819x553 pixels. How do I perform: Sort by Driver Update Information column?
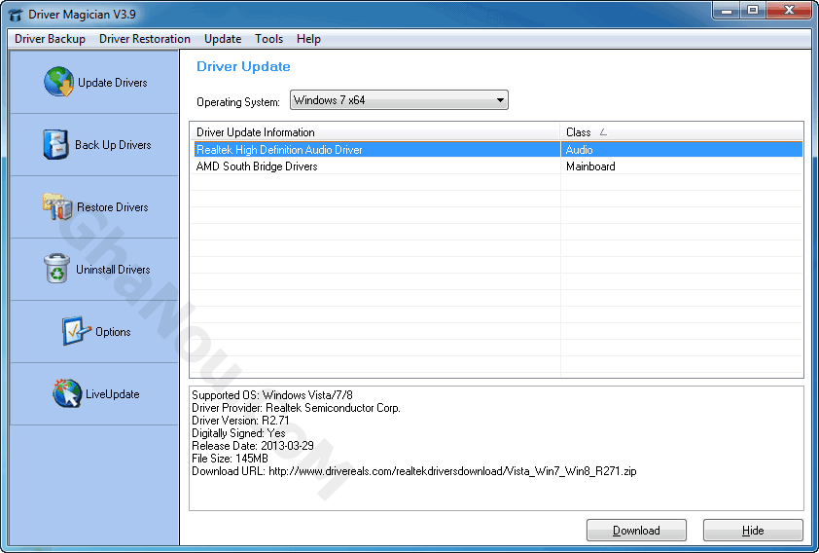point(374,132)
